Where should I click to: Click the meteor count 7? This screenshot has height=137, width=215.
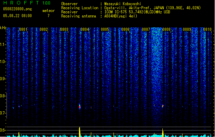(49, 16)
